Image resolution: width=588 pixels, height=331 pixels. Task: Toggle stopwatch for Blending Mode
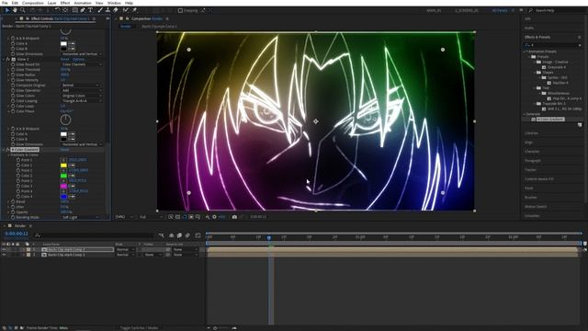coord(13,217)
